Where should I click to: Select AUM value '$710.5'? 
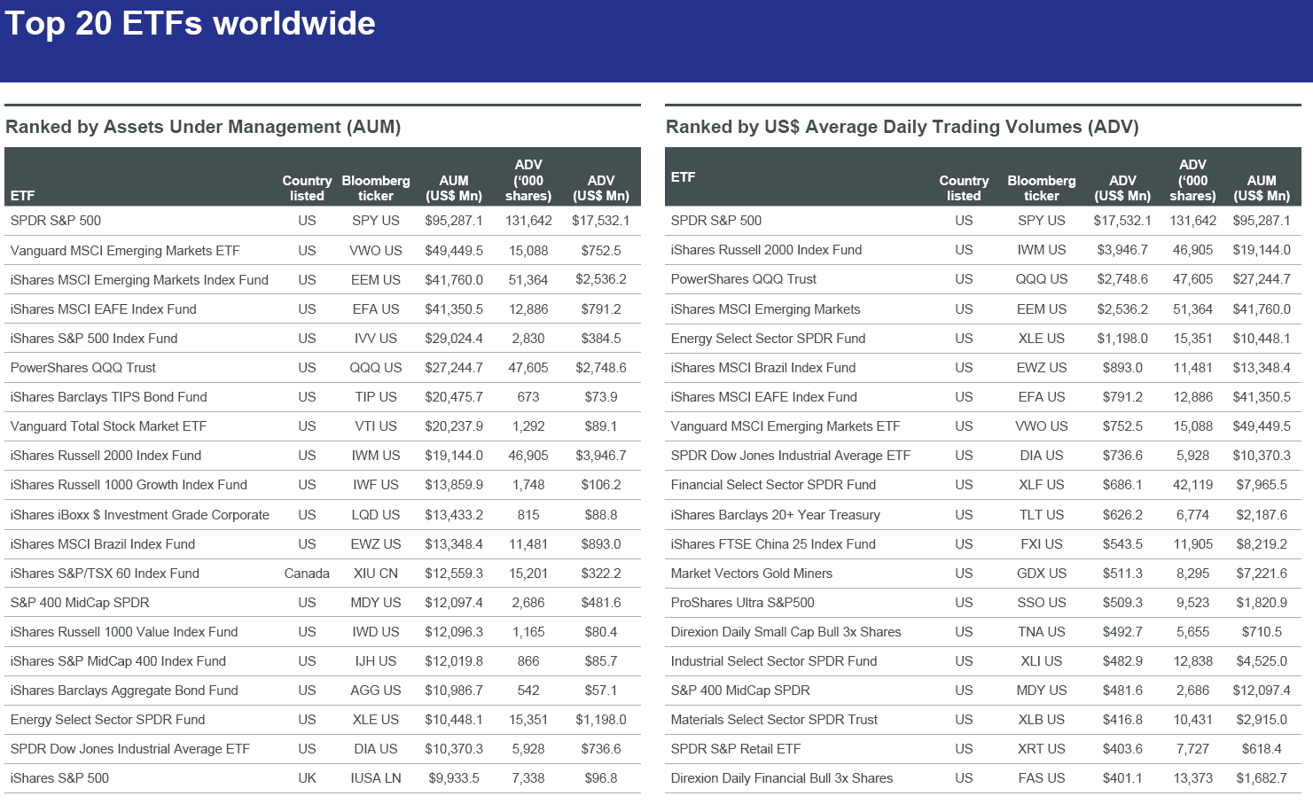(x=1262, y=632)
